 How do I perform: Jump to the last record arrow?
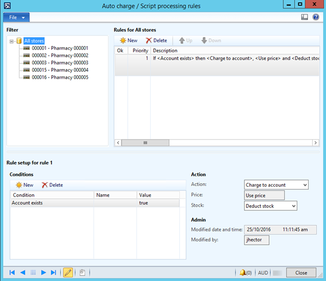pyautogui.click(x=53, y=272)
